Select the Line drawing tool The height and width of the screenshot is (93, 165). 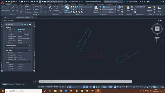click(x=3, y=9)
